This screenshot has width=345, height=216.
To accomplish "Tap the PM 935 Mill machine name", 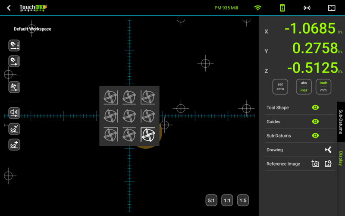I will 226,8.
